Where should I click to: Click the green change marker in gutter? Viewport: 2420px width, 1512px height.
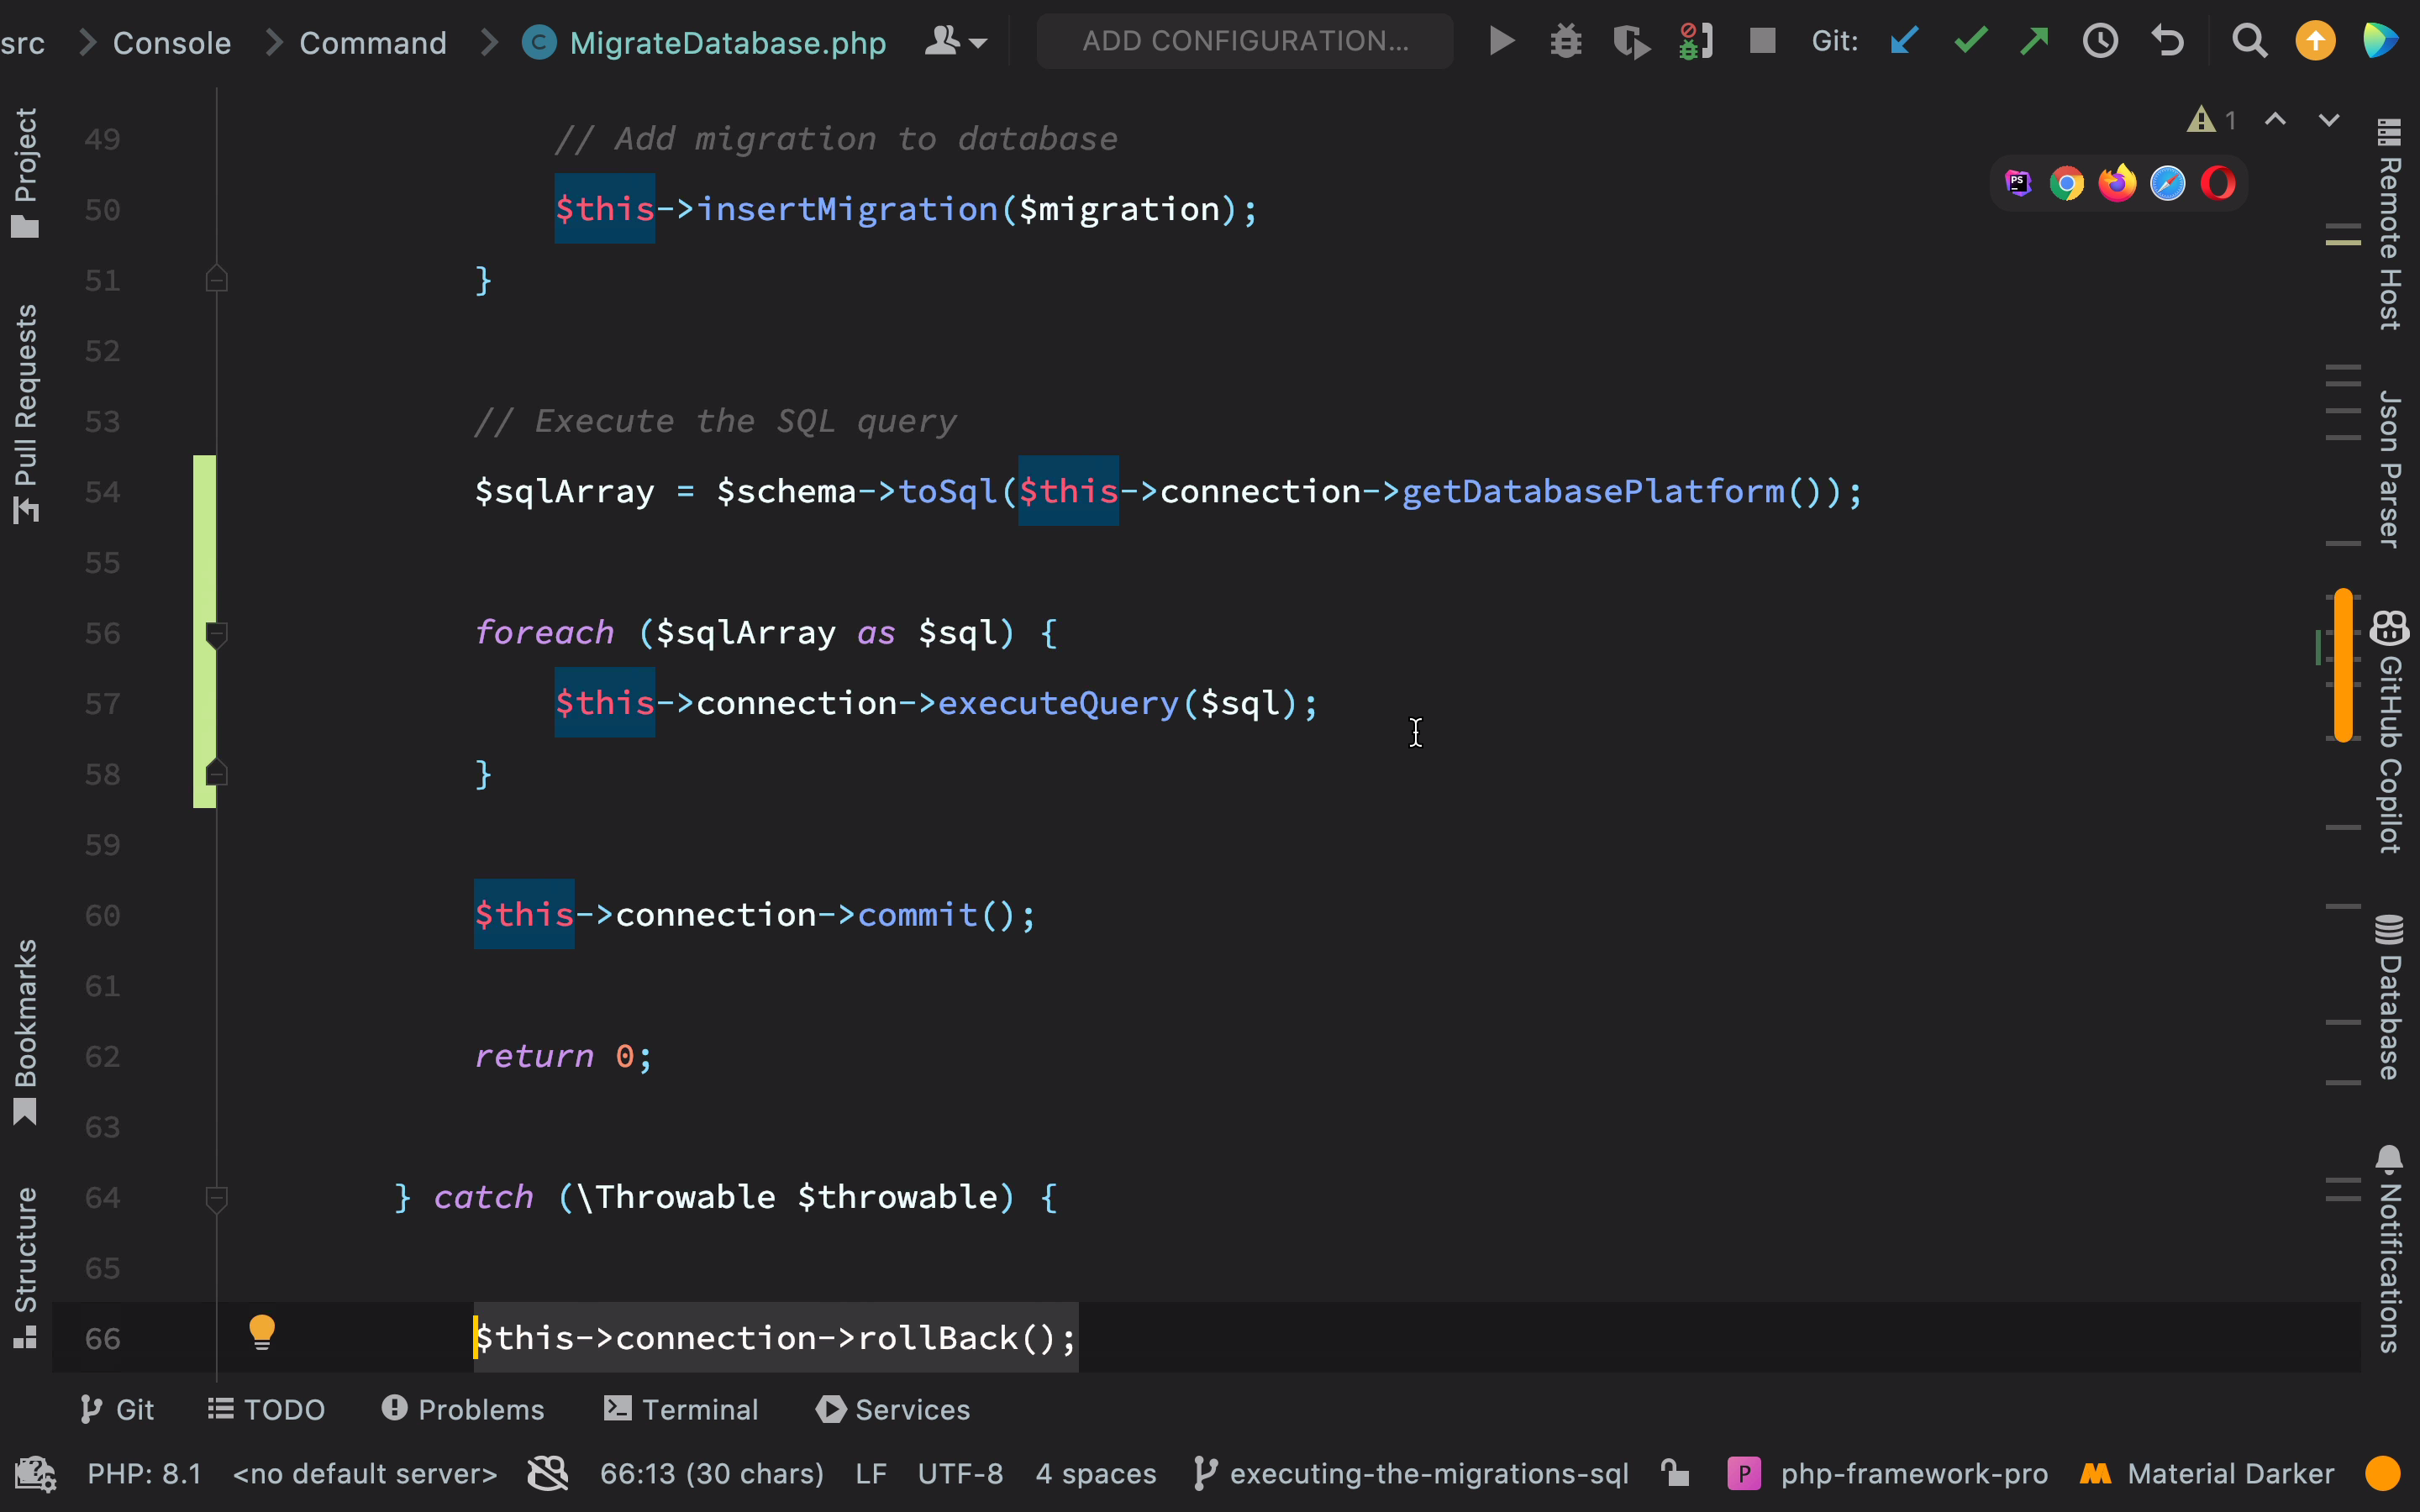tap(204, 631)
